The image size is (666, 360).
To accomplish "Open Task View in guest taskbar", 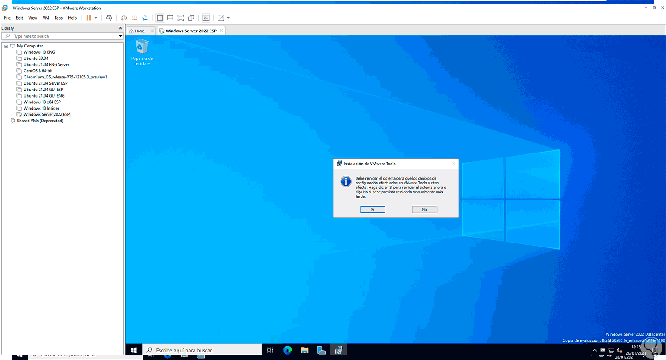I will pos(270,350).
